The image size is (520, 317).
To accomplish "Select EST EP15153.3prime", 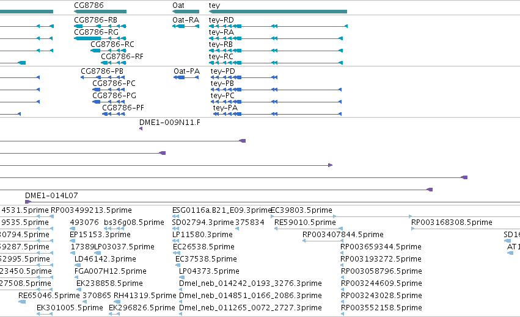I will pyautogui.click(x=73, y=241).
